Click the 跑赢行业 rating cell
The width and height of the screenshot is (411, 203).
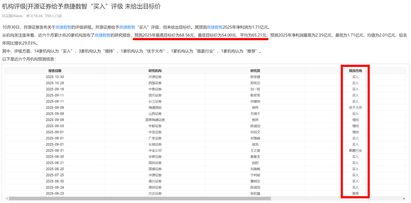[x=355, y=150]
